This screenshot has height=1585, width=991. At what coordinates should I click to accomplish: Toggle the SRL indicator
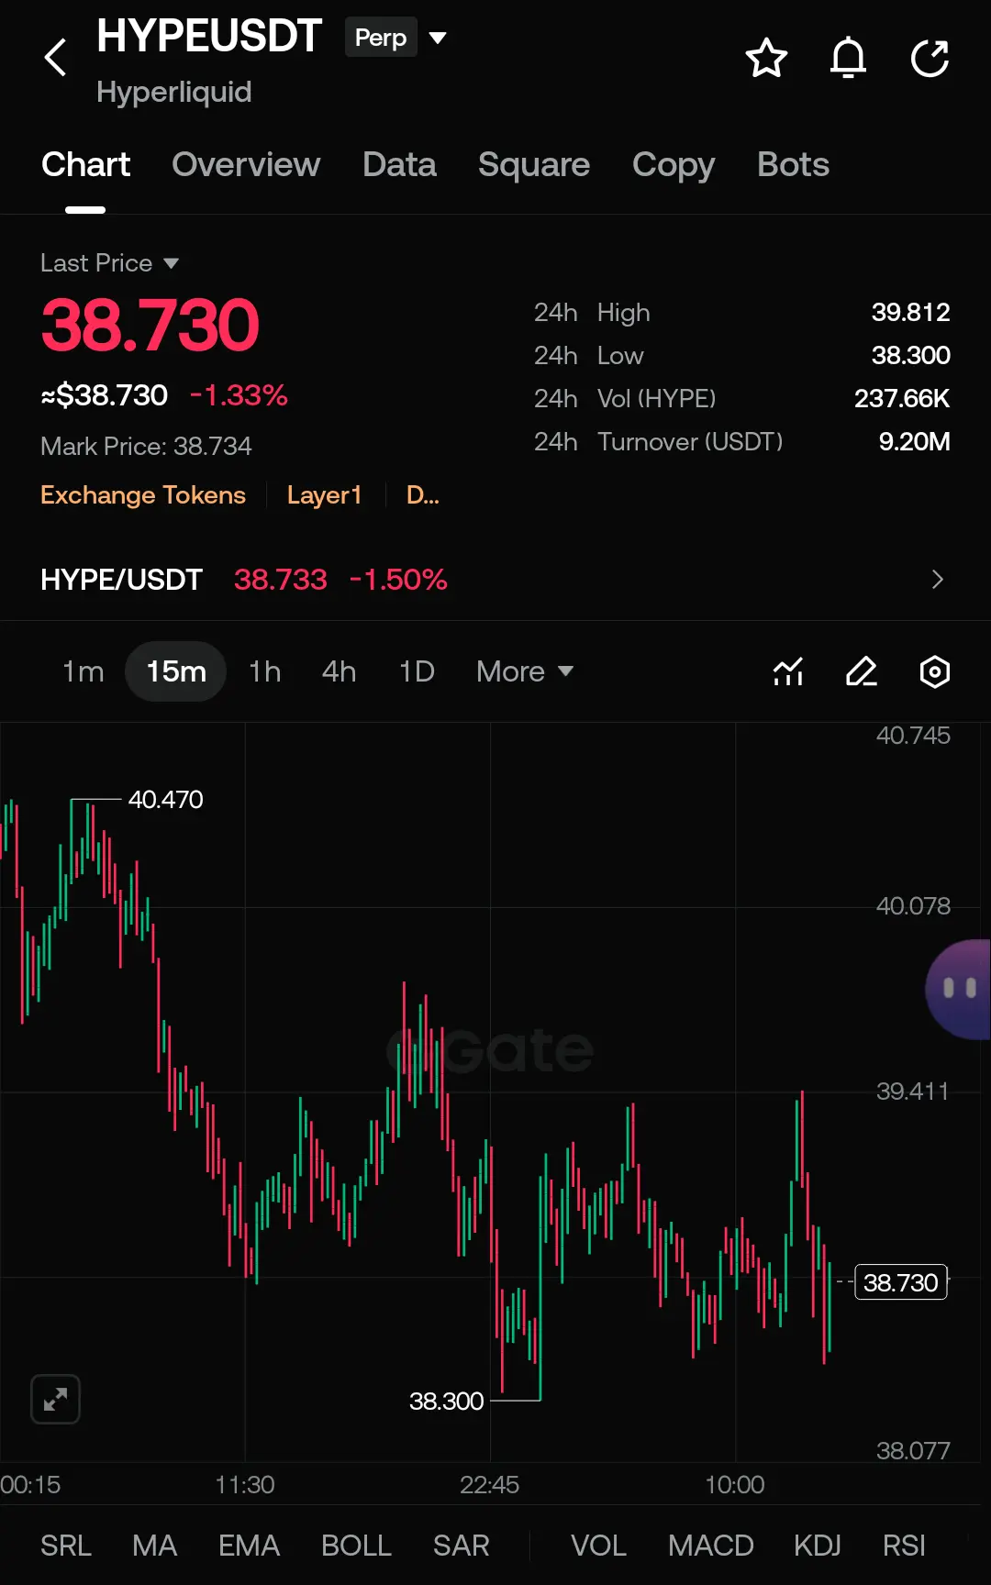pos(66,1546)
